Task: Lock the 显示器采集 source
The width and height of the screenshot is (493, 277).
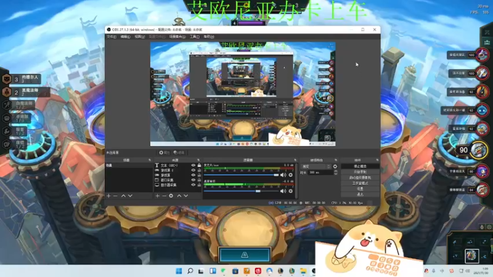Action: 199,185
